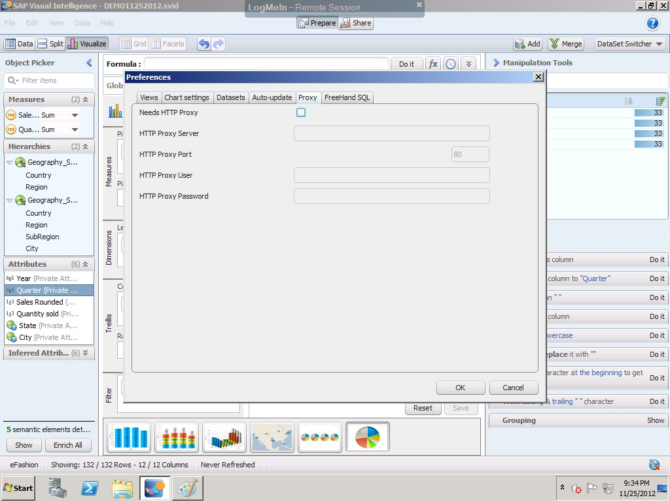Expand the Inferred Attributes section

[86, 353]
